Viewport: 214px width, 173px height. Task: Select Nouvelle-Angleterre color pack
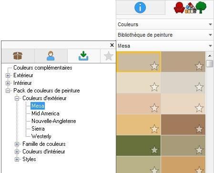[54, 121]
